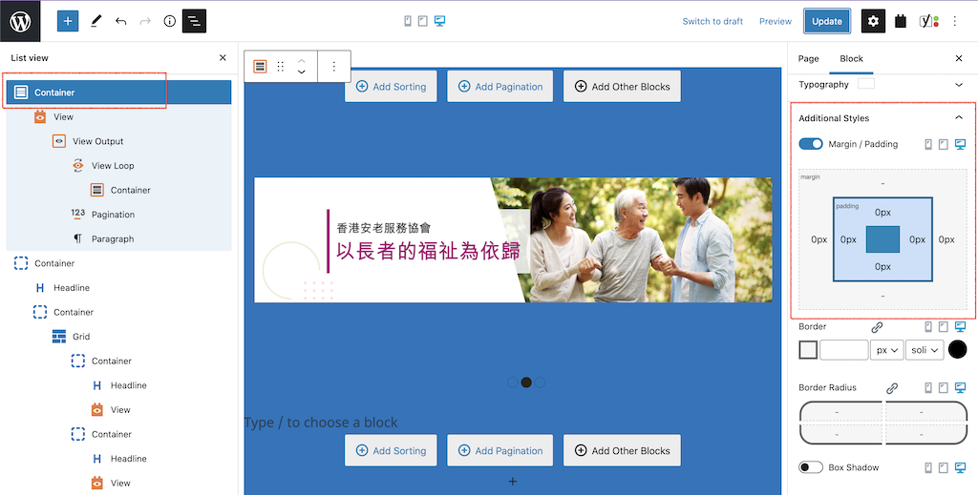The height and width of the screenshot is (495, 978).
Task: Enable the Box Shadow toggle
Action: (x=811, y=467)
